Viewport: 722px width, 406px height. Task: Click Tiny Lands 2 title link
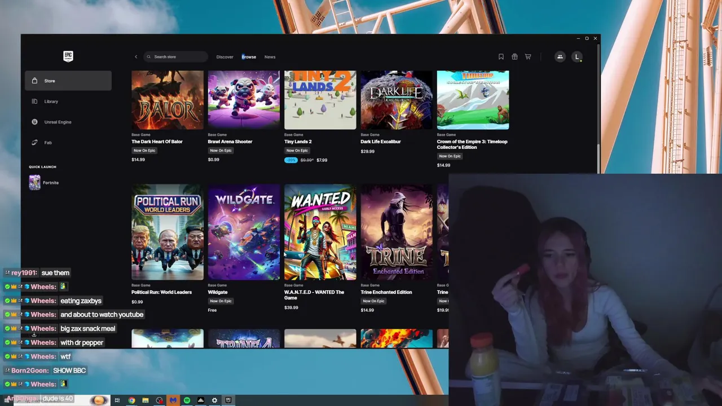298,142
